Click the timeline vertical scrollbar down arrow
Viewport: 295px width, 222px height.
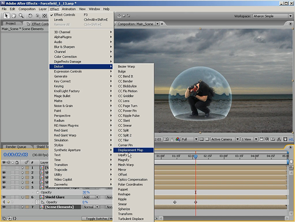click(x=291, y=213)
